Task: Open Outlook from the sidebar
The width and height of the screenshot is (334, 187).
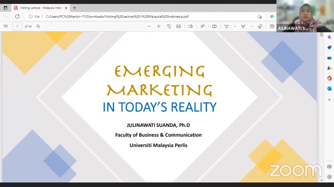Action: click(329, 88)
